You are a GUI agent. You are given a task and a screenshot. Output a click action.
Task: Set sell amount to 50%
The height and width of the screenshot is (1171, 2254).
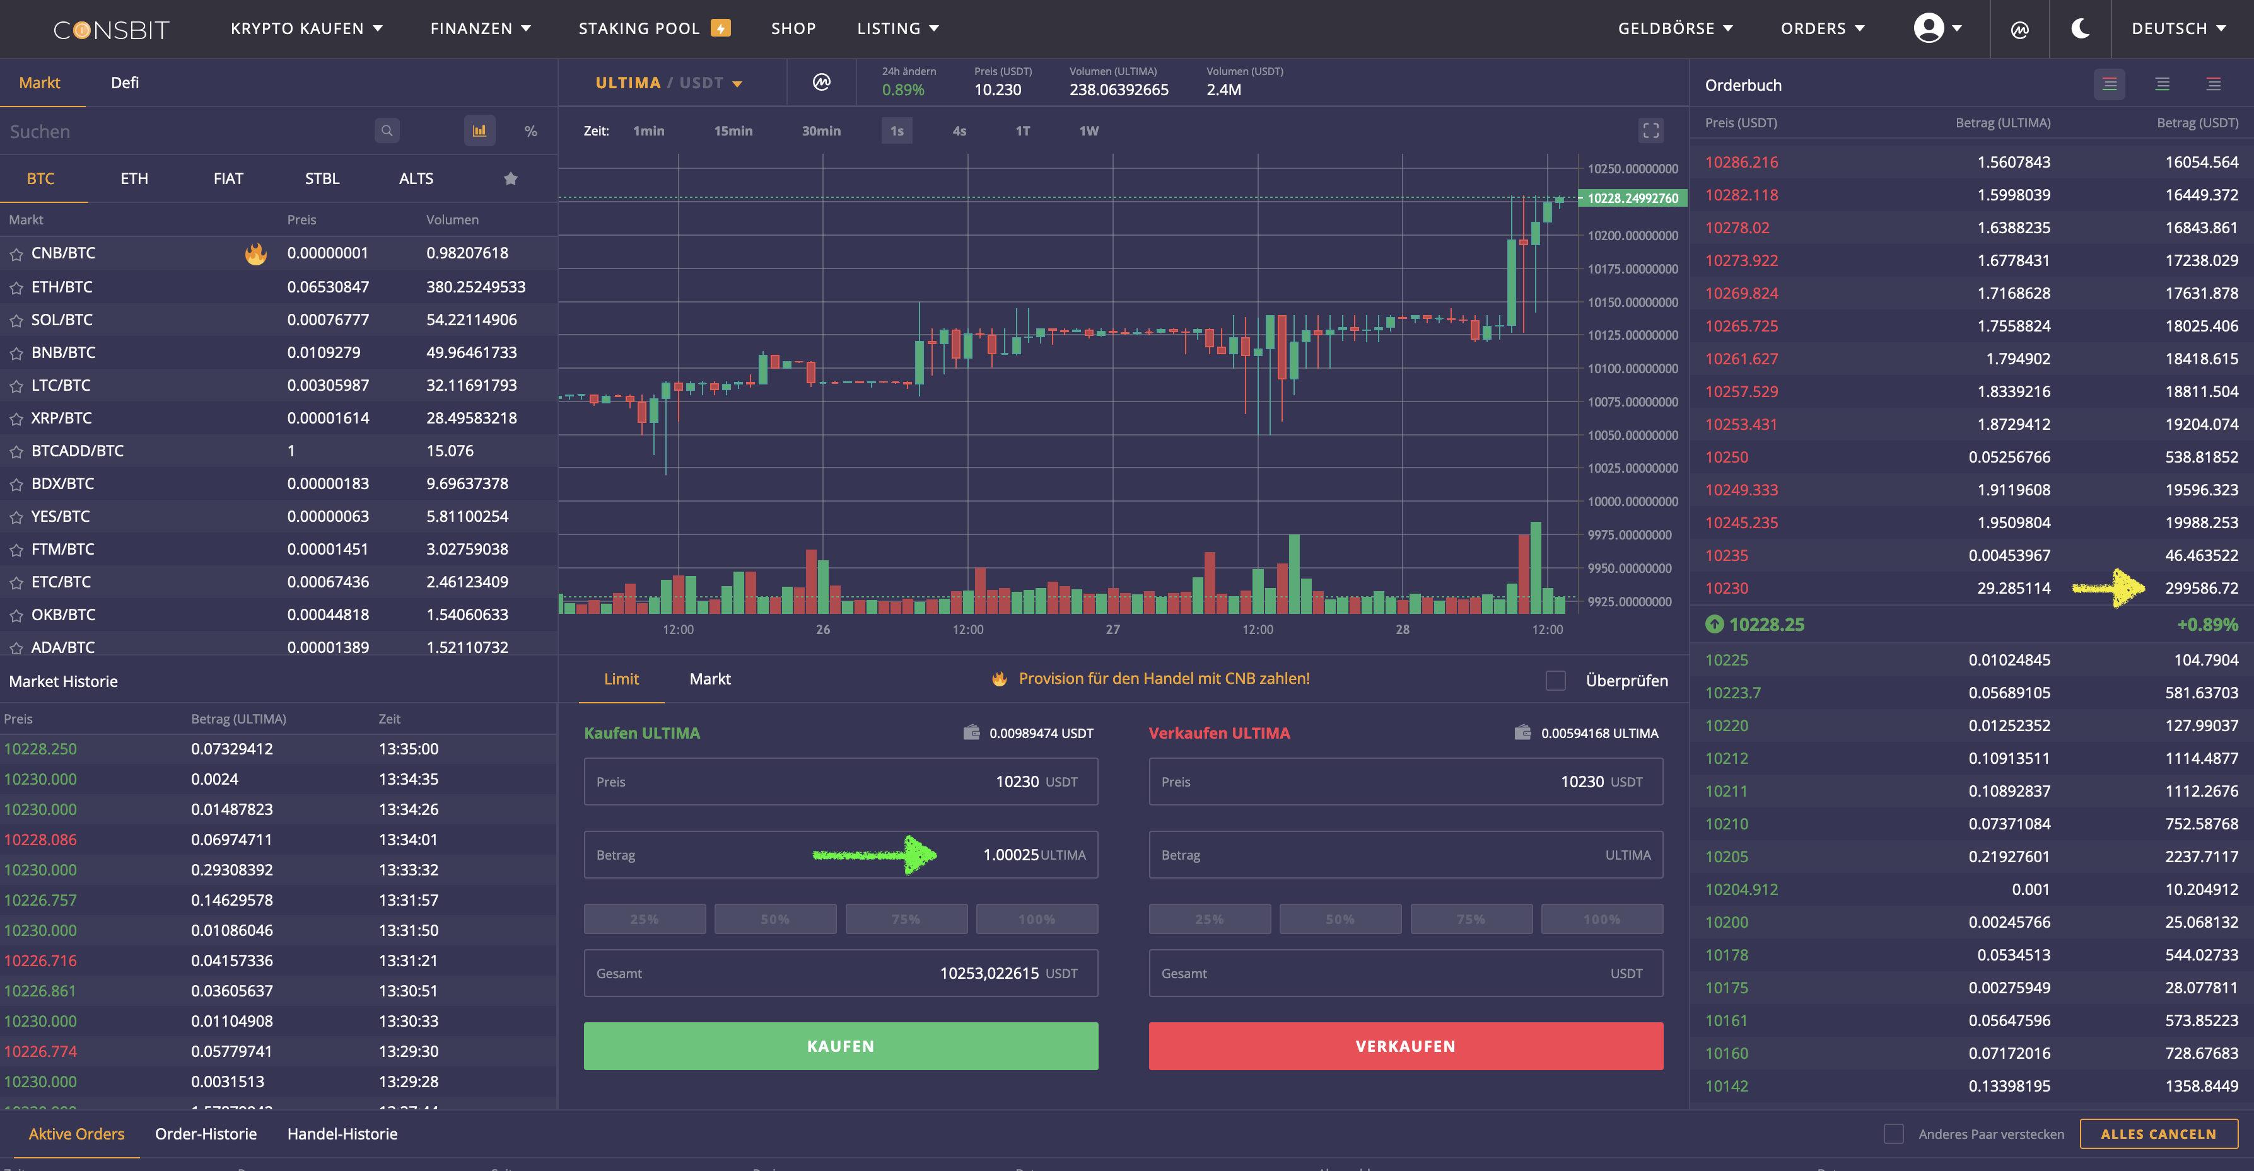(x=1340, y=919)
